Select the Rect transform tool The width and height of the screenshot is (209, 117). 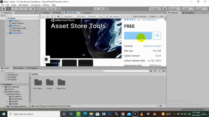tap(23, 9)
